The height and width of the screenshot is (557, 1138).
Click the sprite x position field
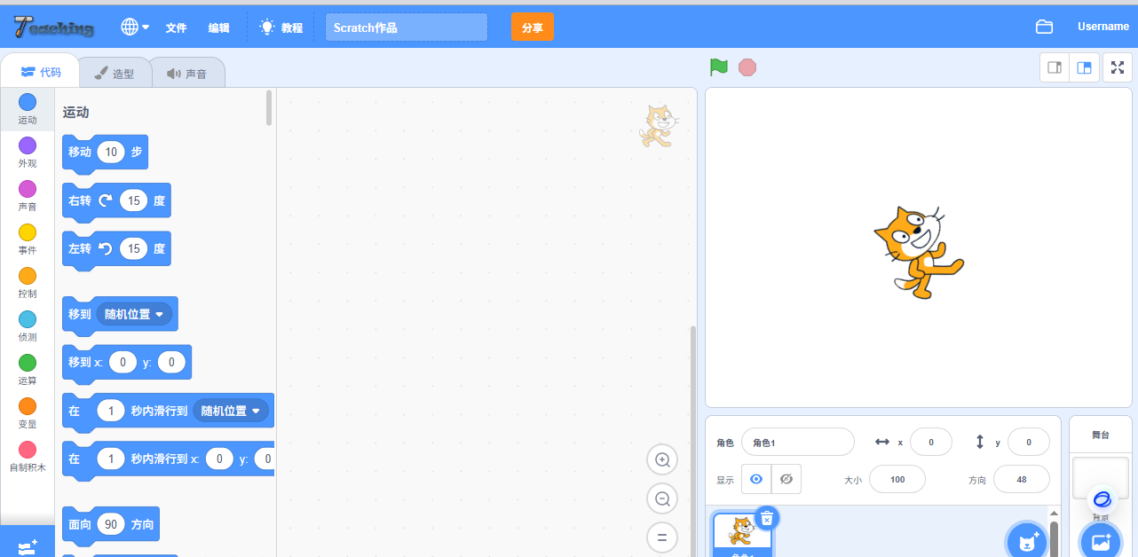[931, 442]
